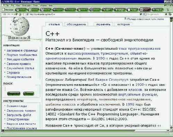The width and height of the screenshot is (173, 137).
Task: Follow the классов link
Action: coord(135,90)
